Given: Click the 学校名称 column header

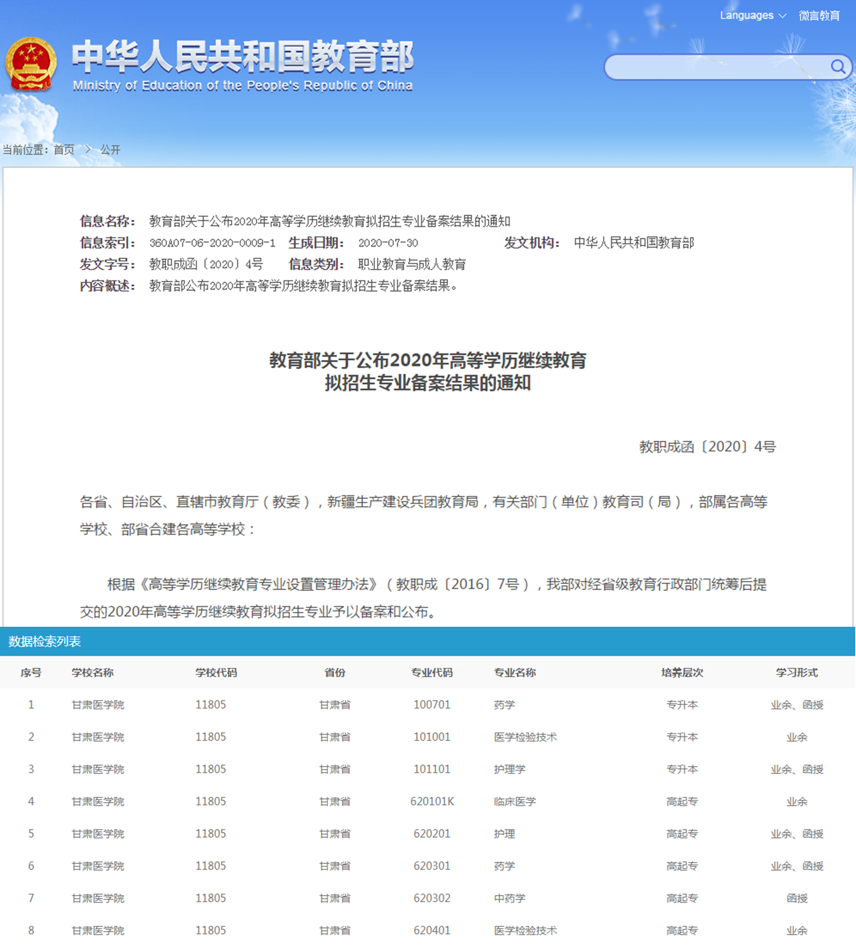Looking at the screenshot, I should pos(92,672).
